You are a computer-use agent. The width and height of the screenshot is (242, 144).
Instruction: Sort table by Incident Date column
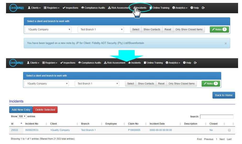[x=165, y=124]
